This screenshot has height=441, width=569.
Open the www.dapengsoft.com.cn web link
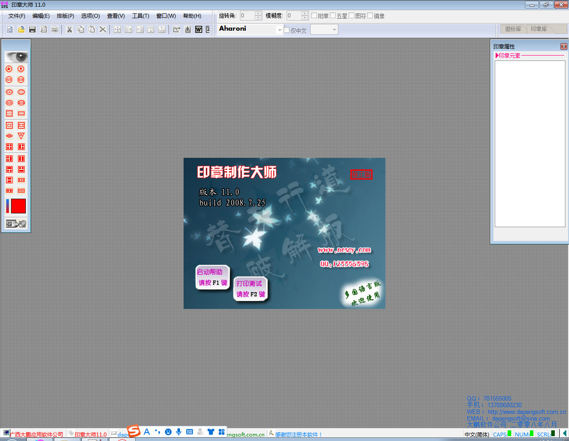(527, 412)
